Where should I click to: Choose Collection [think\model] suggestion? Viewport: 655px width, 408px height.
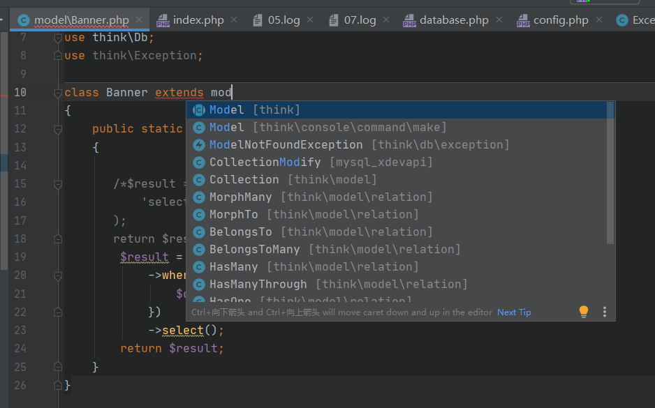click(x=397, y=180)
